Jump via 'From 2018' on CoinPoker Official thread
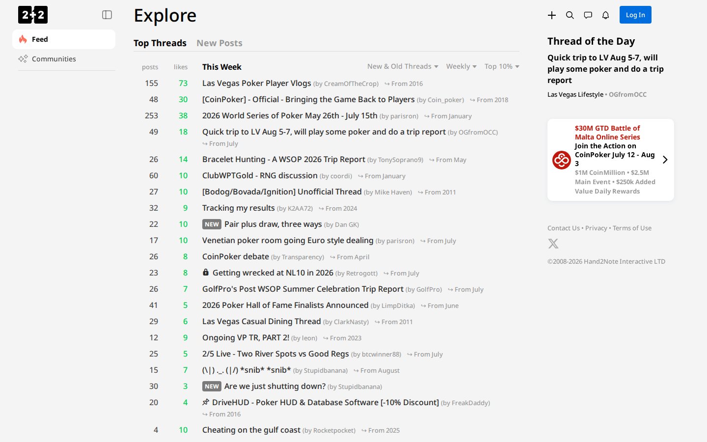Viewport: 707px width, 442px height. (x=489, y=100)
